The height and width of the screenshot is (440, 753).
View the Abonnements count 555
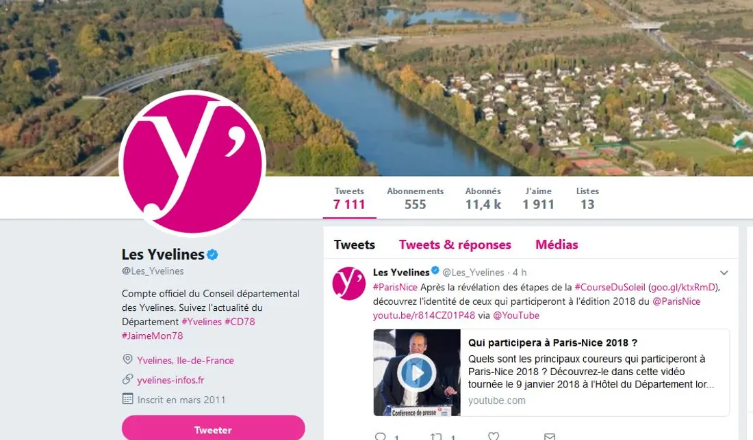[415, 198]
